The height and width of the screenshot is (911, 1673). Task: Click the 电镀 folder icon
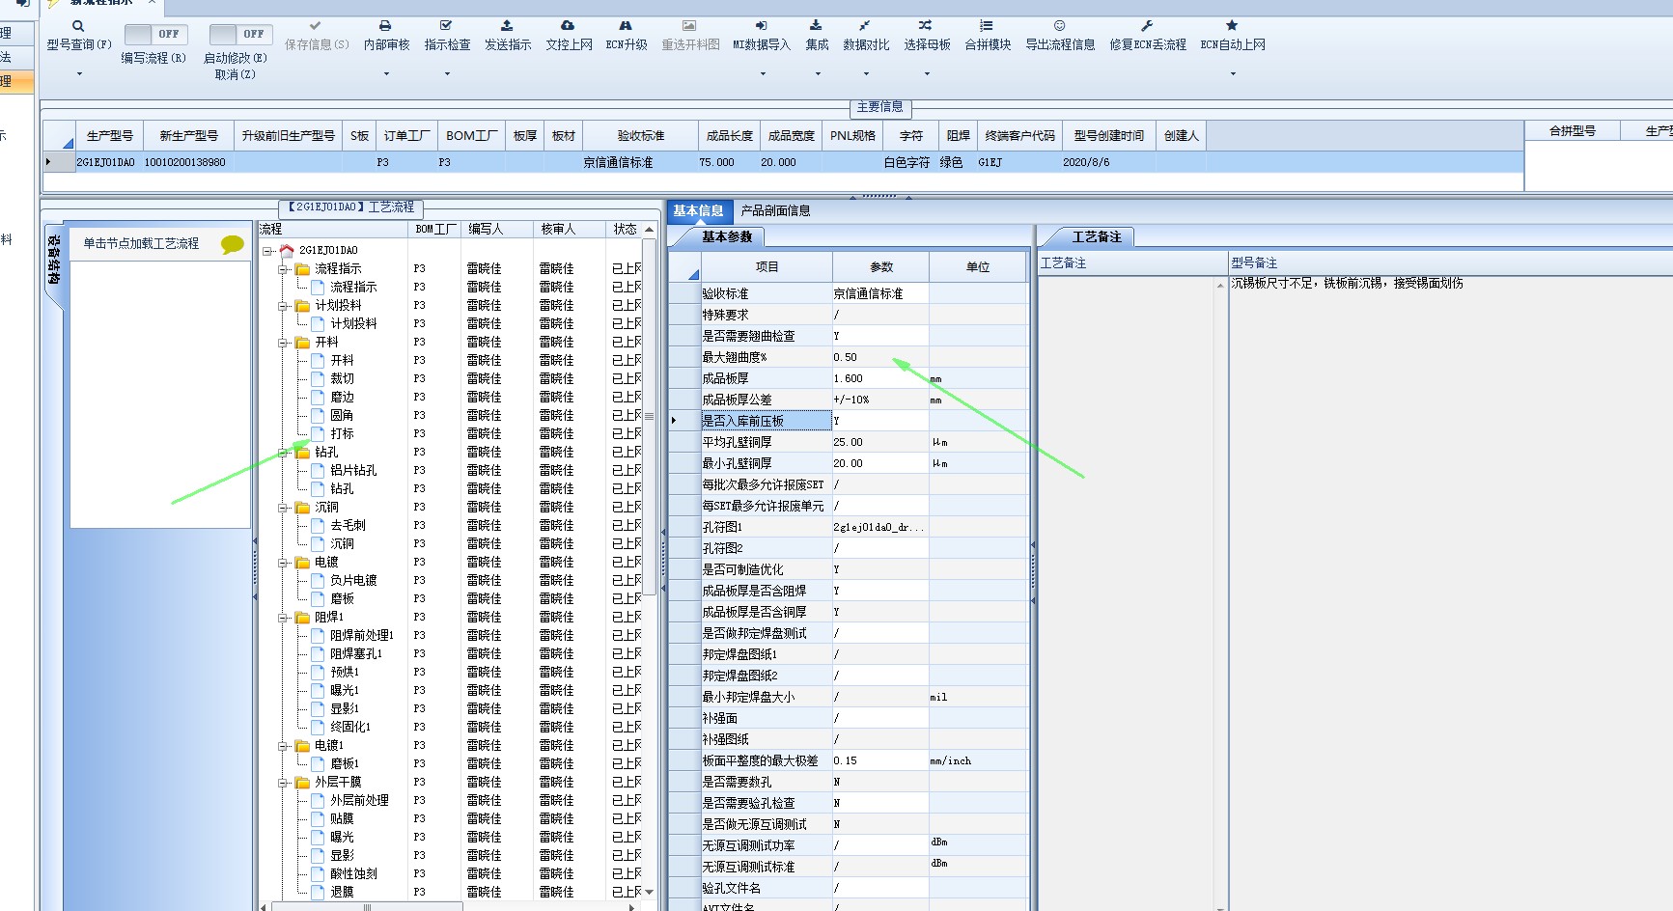point(303,562)
